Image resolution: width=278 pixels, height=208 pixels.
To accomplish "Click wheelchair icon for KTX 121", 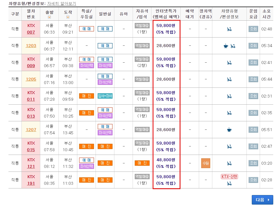I will point(229,163).
